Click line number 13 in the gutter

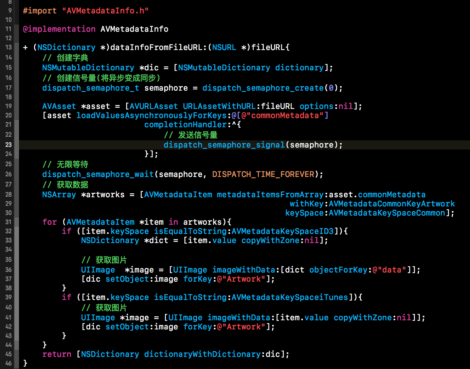[x=9, y=47]
